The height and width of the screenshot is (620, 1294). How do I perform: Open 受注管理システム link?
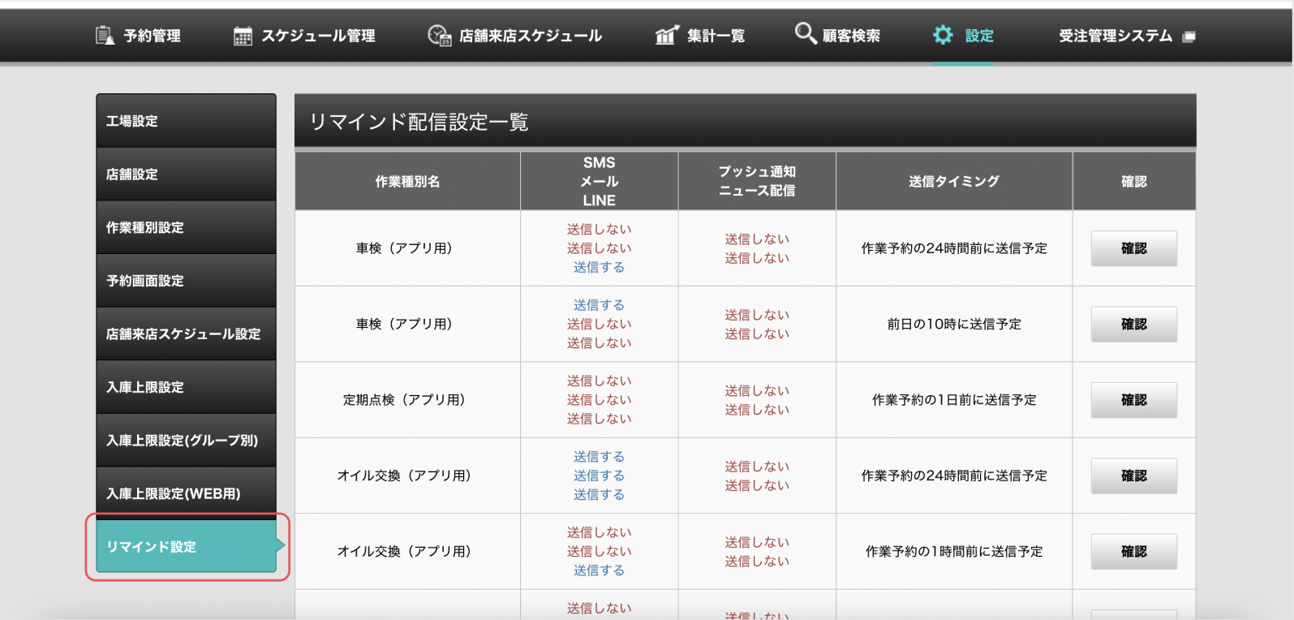pos(1116,36)
